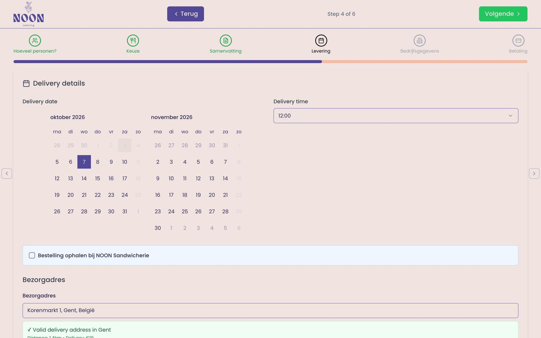
Task: Click the Levering calendar step icon
Action: pyautogui.click(x=321, y=41)
